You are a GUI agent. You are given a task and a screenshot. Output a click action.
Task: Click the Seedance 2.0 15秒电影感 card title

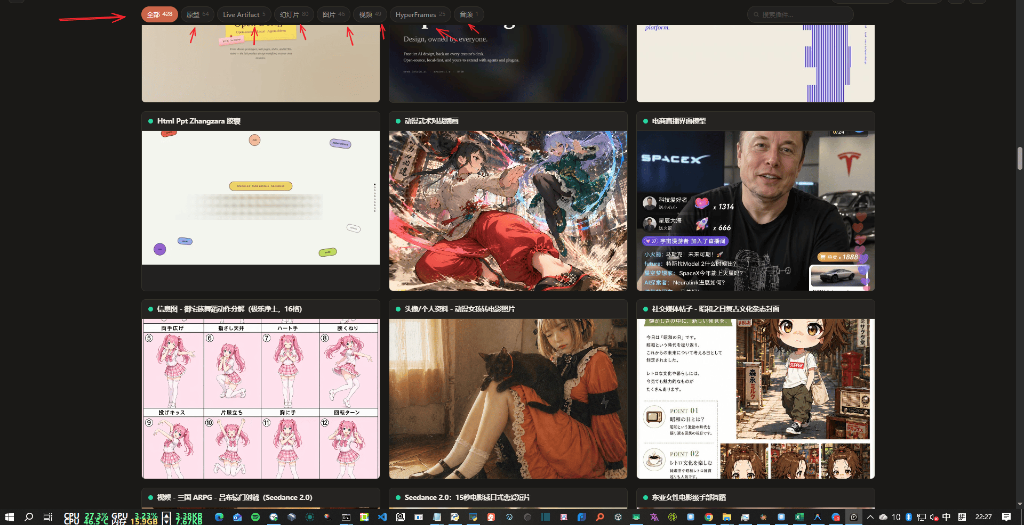pyautogui.click(x=467, y=497)
